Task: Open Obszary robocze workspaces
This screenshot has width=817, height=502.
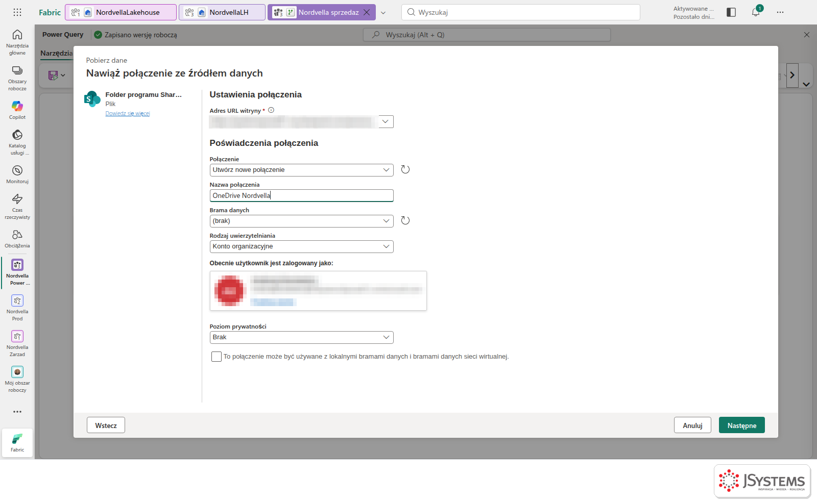Action: click(17, 78)
